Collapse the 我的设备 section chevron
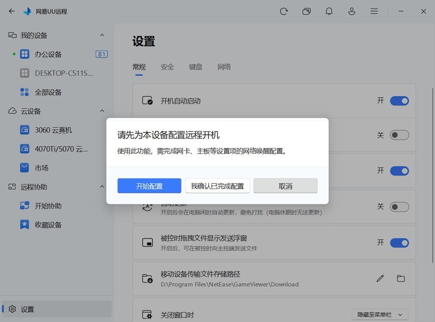This screenshot has width=435, height=322. [102, 35]
